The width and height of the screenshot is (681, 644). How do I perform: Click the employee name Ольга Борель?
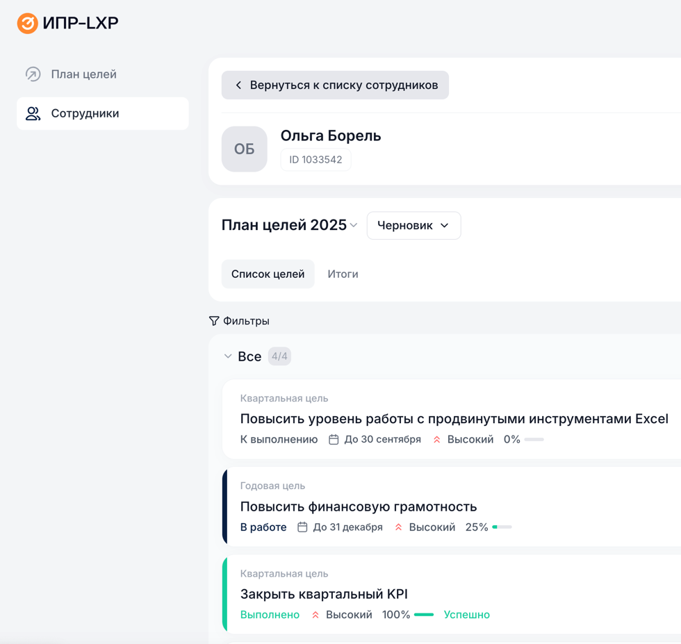331,136
